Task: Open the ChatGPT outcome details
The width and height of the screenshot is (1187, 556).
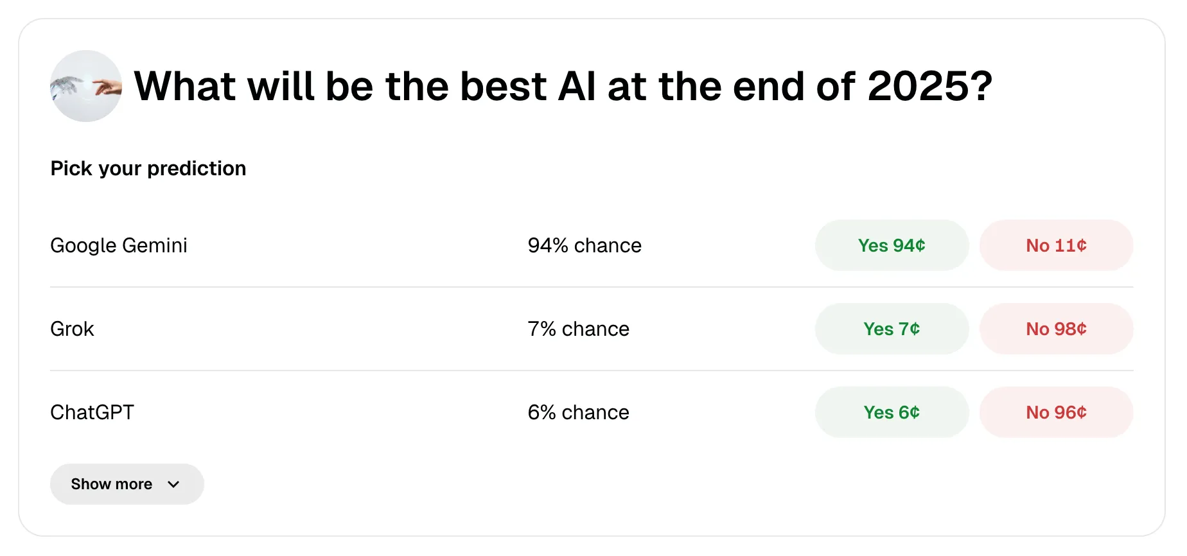Action: pyautogui.click(x=92, y=412)
